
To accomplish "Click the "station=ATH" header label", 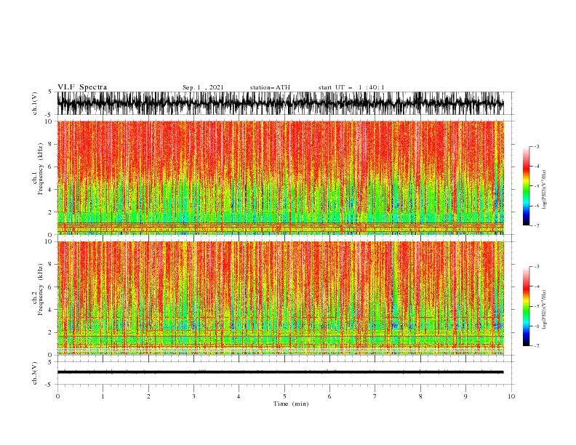I will [270, 87].
